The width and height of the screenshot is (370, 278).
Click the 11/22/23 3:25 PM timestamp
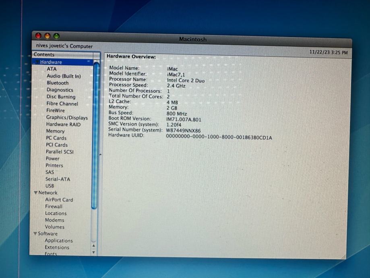pyautogui.click(x=328, y=52)
